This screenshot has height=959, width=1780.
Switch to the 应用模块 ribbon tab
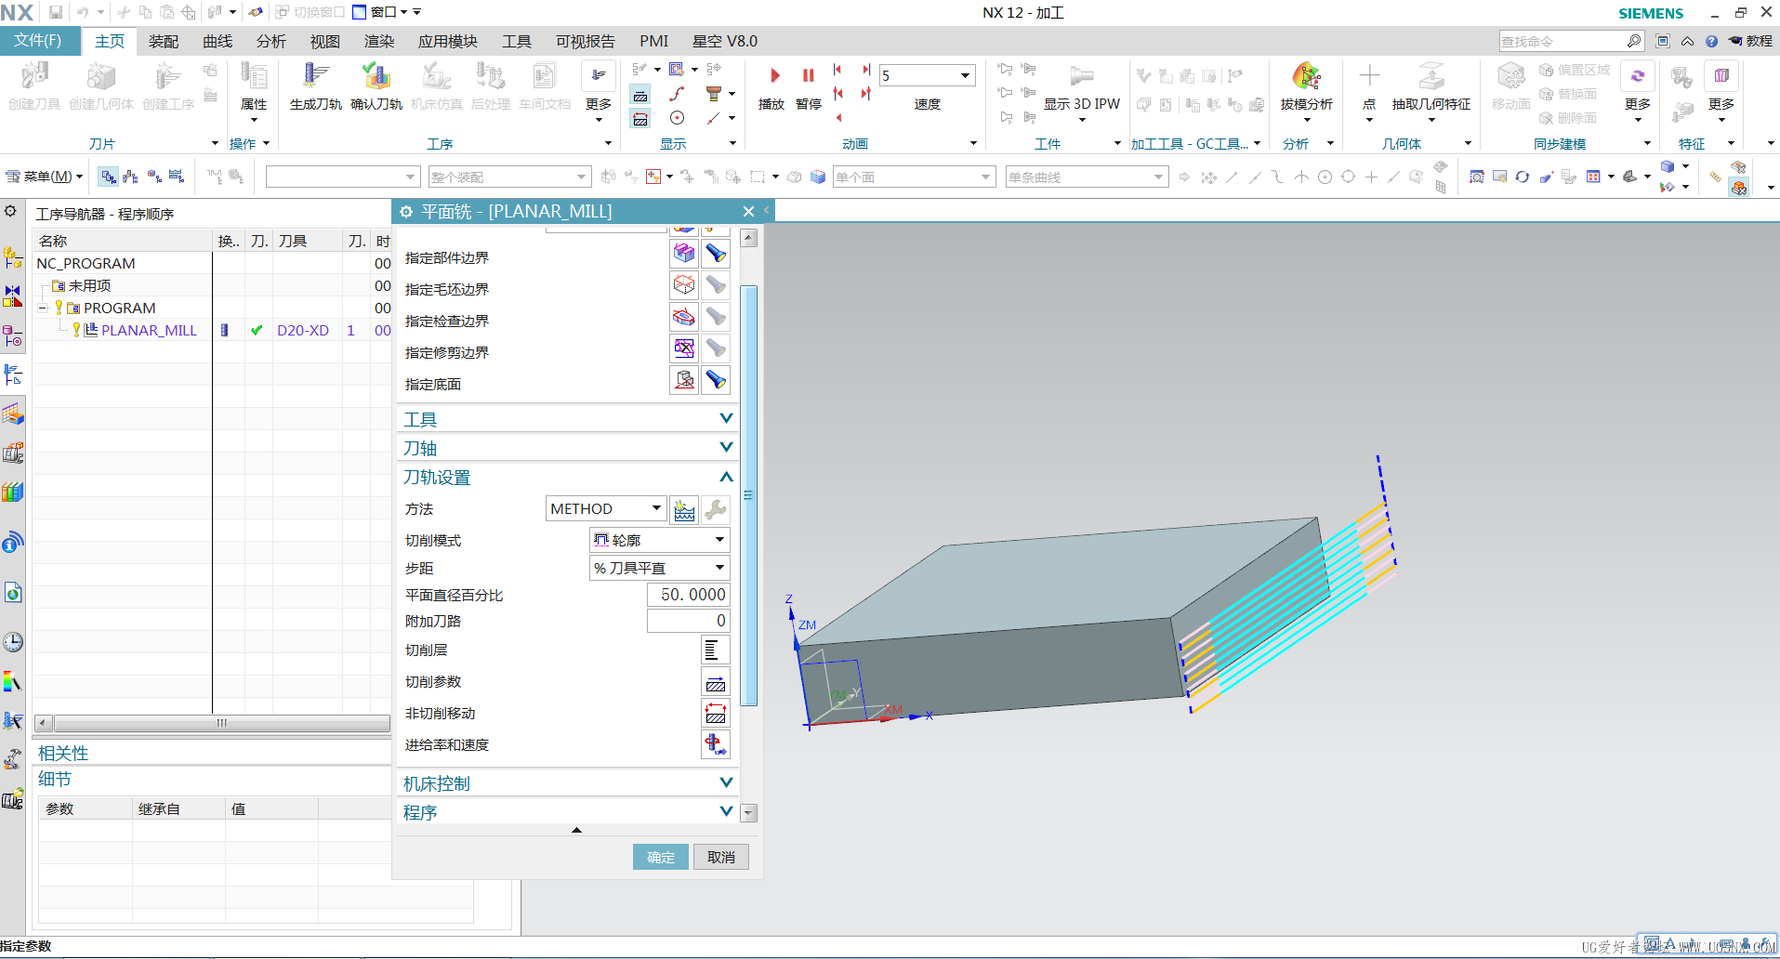(447, 41)
